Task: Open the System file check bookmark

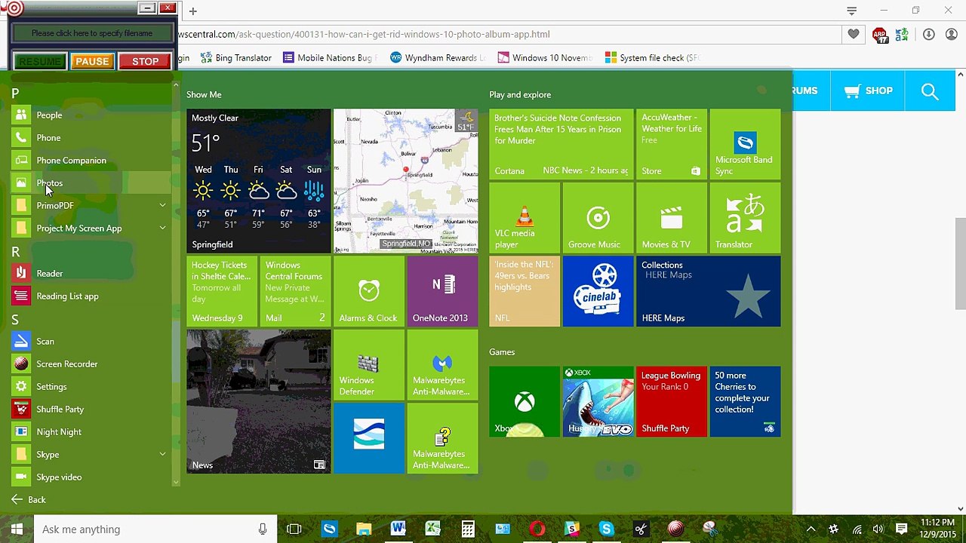Action: [x=654, y=58]
